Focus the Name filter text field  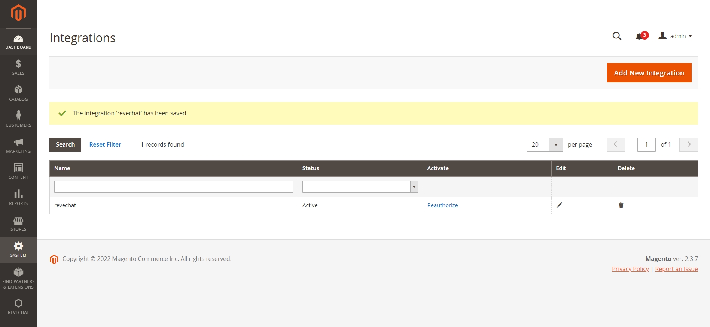(x=174, y=187)
